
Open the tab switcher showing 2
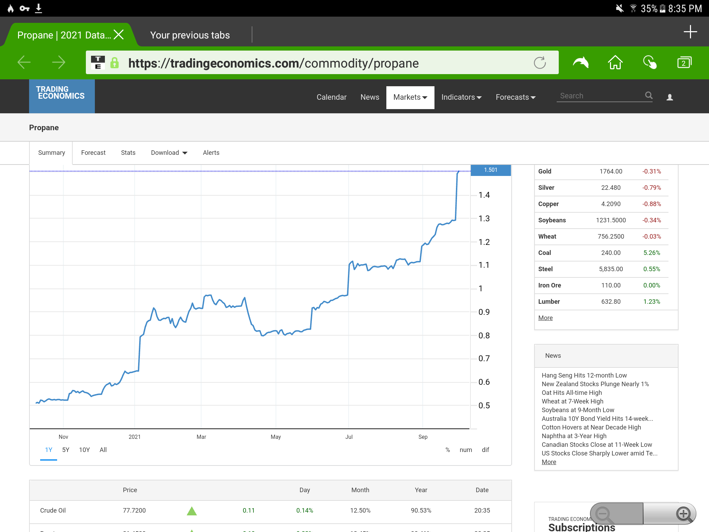[684, 63]
